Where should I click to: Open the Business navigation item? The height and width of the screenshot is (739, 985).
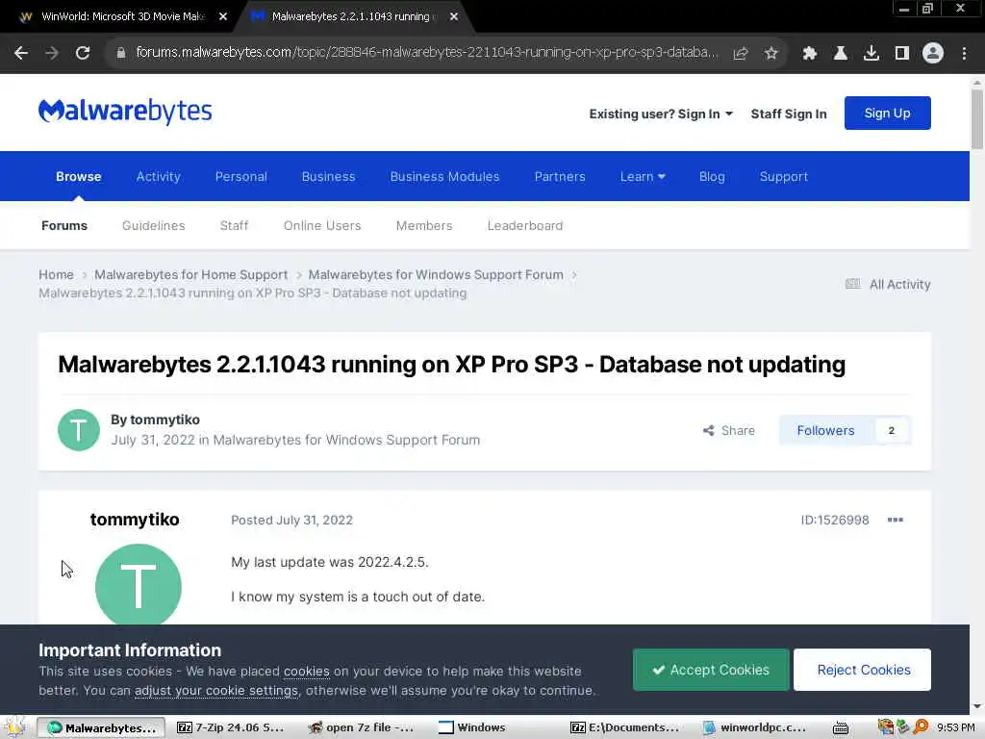pyautogui.click(x=329, y=177)
